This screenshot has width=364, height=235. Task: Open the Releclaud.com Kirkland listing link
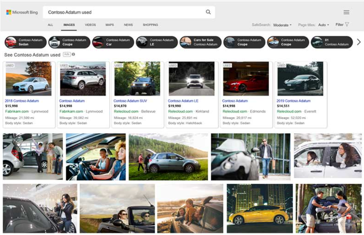pos(181,111)
